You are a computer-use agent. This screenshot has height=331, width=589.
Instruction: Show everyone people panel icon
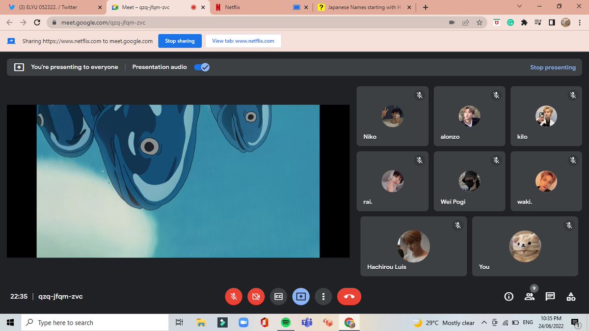pos(529,296)
